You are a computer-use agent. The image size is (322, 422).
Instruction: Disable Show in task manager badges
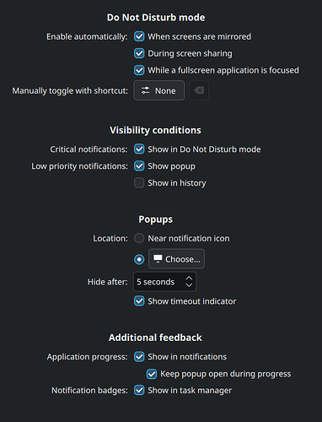coord(139,391)
